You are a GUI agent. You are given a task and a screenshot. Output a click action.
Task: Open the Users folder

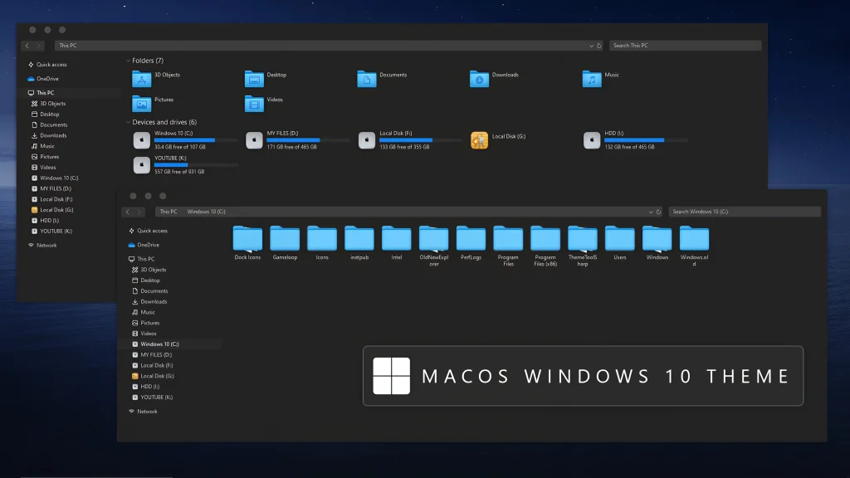(x=619, y=239)
